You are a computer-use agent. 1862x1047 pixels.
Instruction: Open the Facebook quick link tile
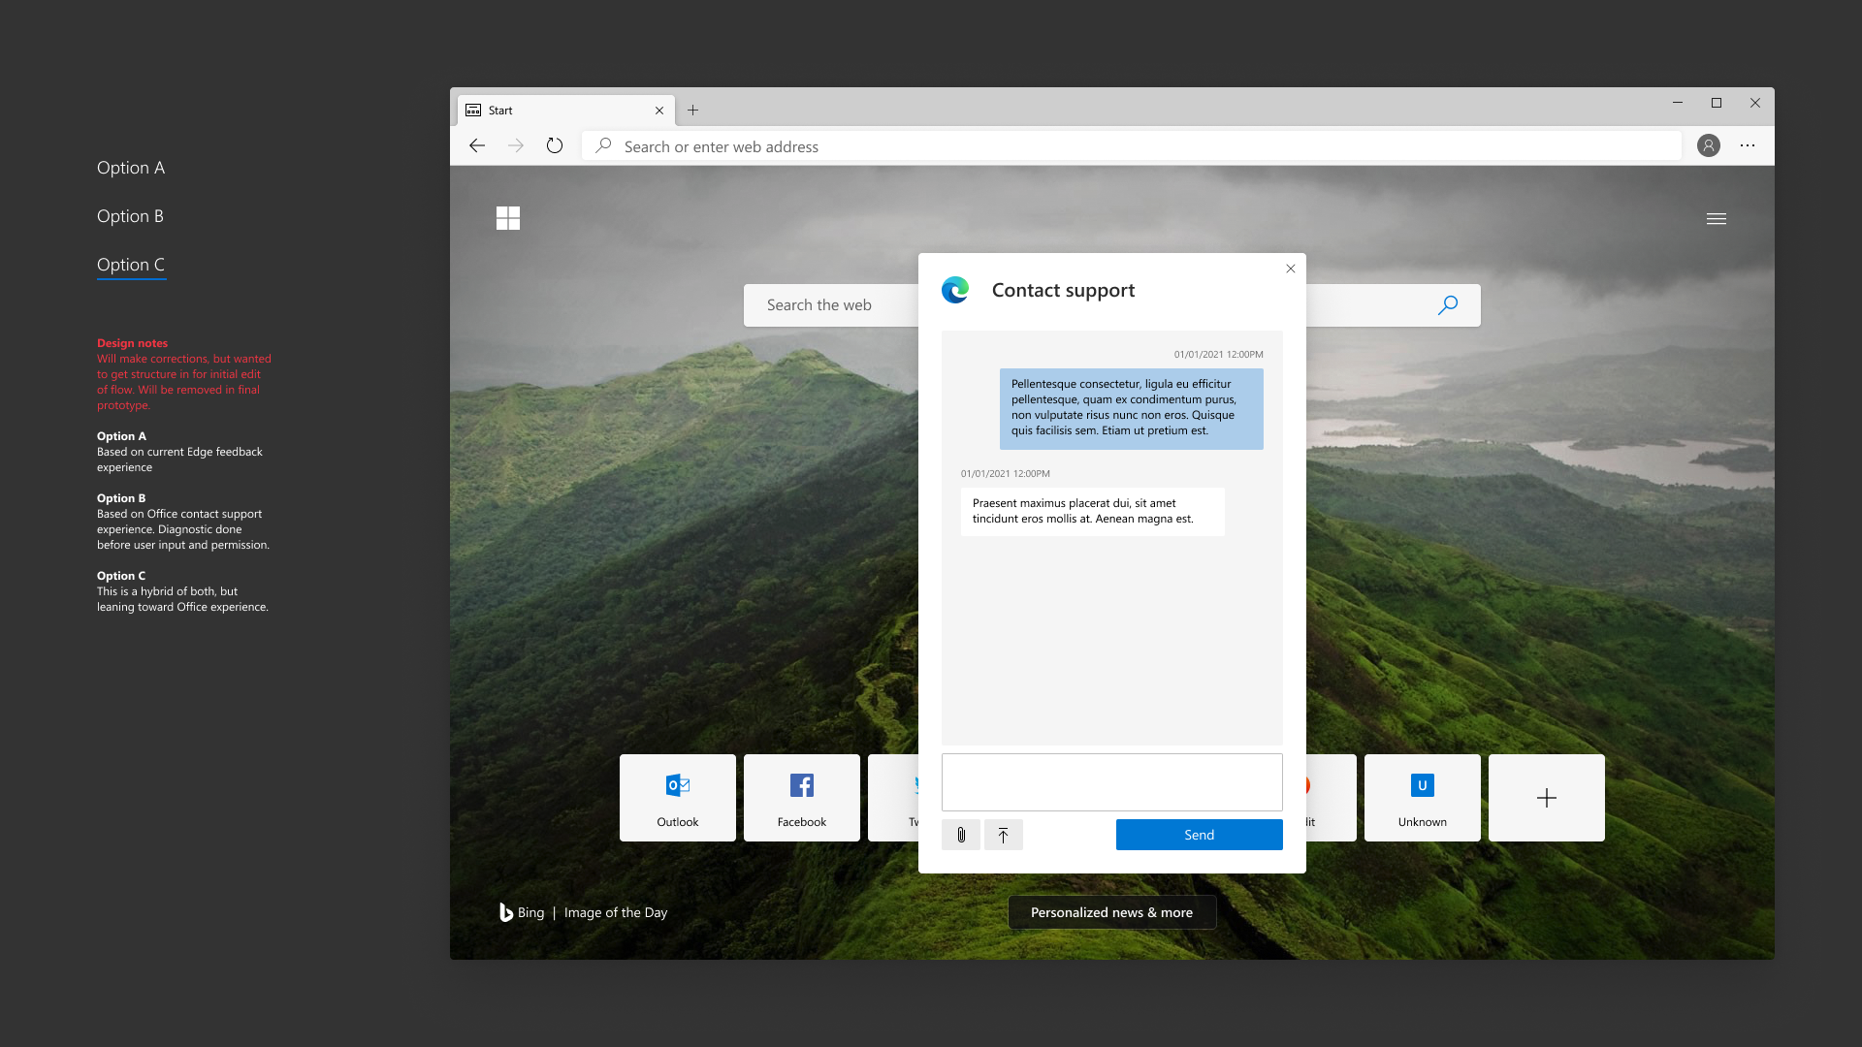[802, 798]
